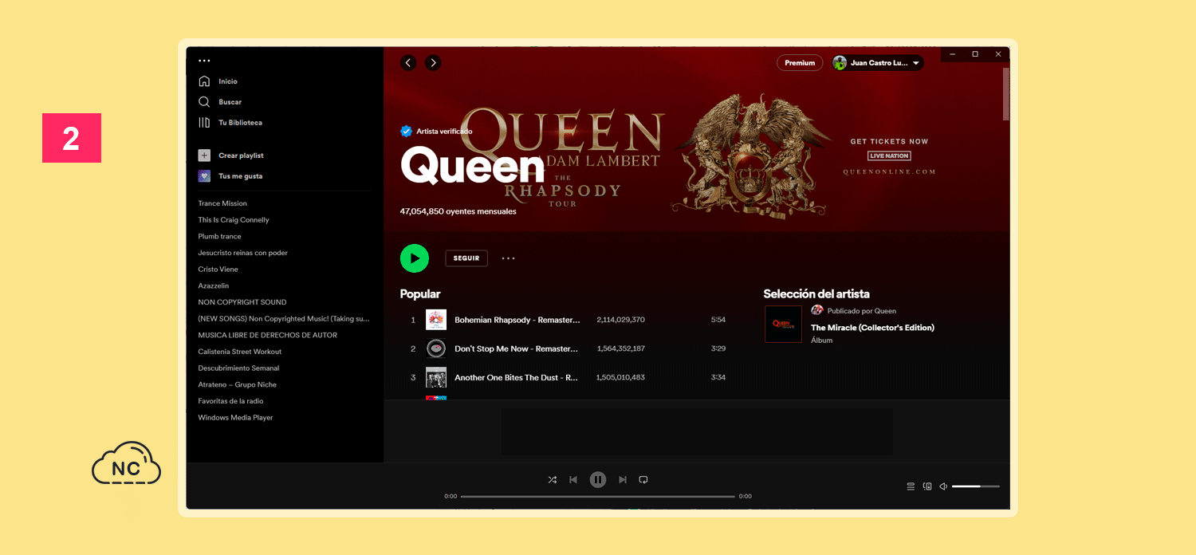The width and height of the screenshot is (1196, 555).
Task: Skip to the previous track
Action: tap(573, 479)
